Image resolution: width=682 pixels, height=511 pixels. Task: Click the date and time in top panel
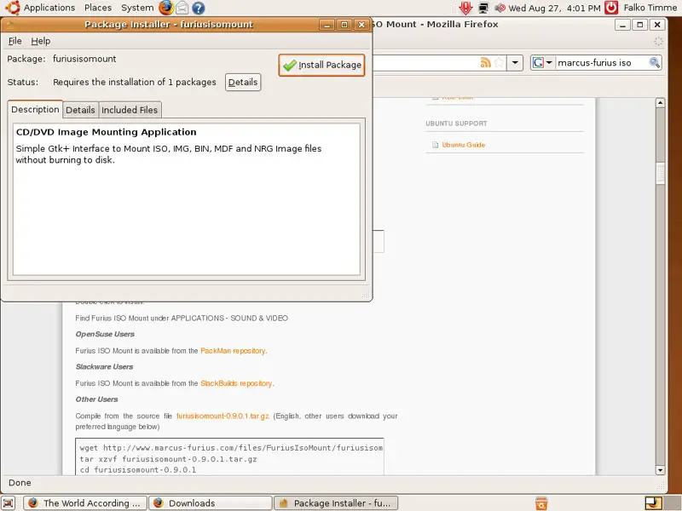point(554,8)
